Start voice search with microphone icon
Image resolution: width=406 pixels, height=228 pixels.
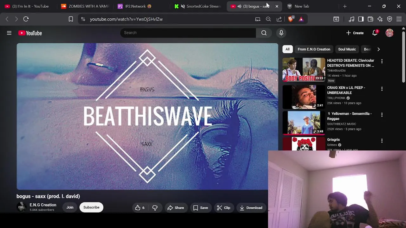(281, 33)
